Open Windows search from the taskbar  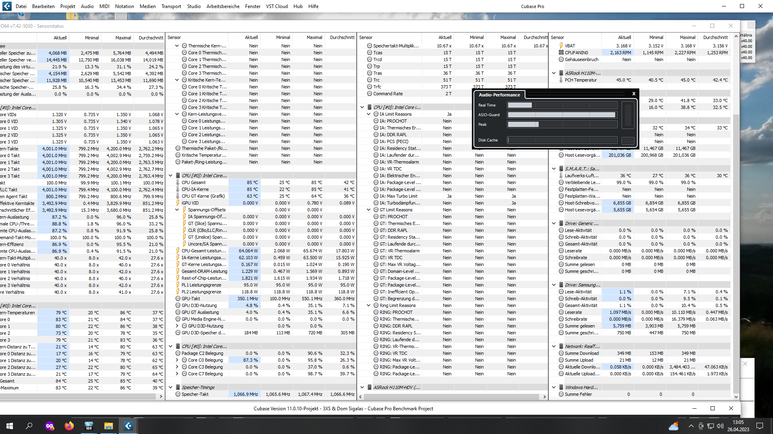coord(29,426)
